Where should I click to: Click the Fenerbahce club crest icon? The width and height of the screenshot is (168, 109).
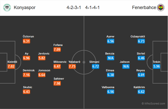click(161, 8)
